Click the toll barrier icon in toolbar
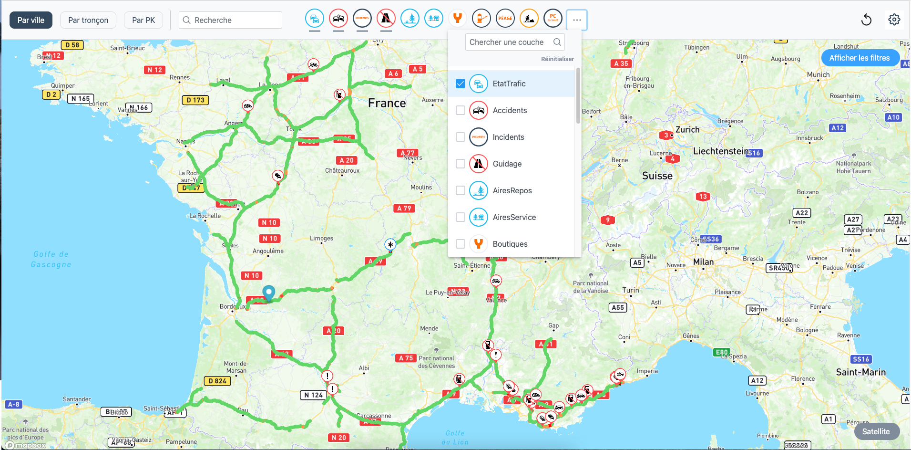The width and height of the screenshot is (911, 450). point(481,19)
